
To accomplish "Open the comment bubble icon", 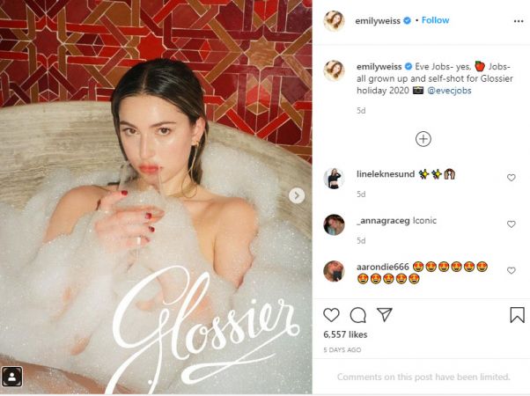I will pos(358,315).
